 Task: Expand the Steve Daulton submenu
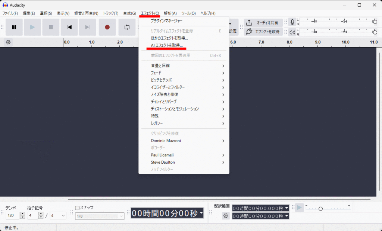[x=184, y=162]
